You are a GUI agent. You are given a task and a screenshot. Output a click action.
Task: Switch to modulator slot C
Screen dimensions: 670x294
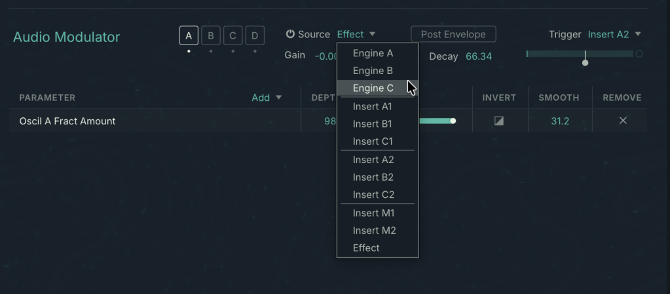click(233, 35)
